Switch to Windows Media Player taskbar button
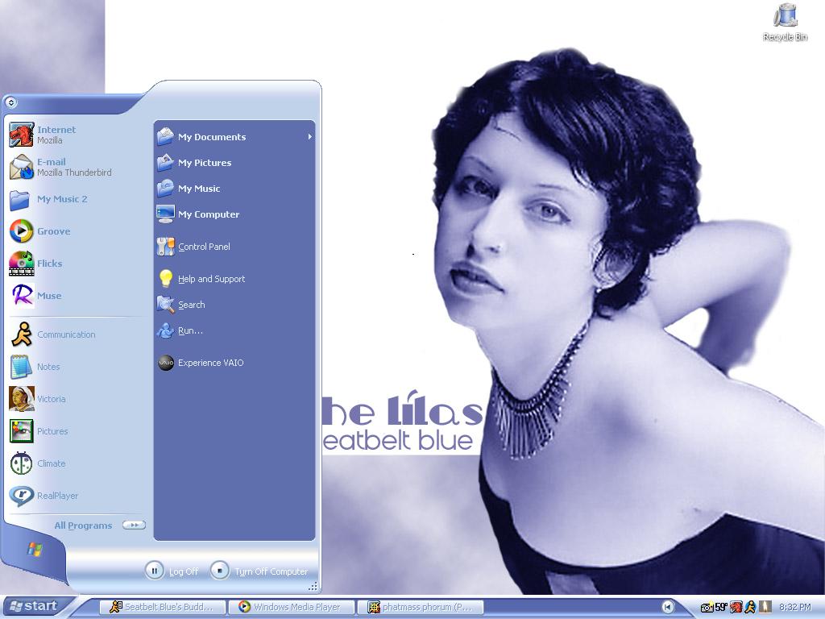The height and width of the screenshot is (619, 825). [x=291, y=607]
